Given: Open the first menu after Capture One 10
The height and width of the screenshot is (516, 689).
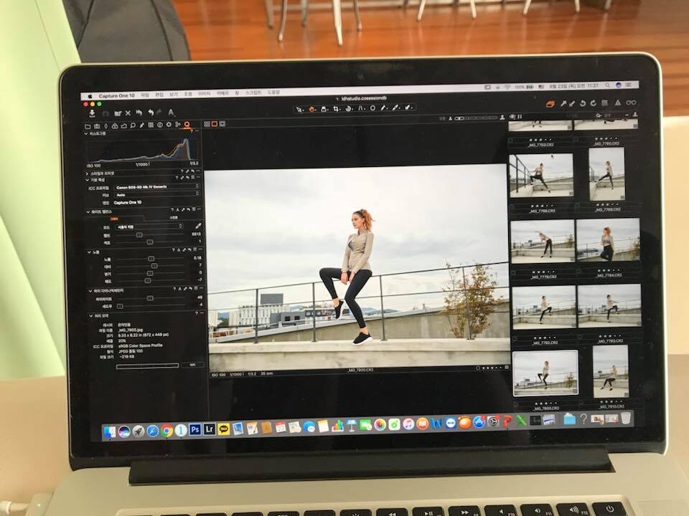Looking at the screenshot, I should coord(145,95).
